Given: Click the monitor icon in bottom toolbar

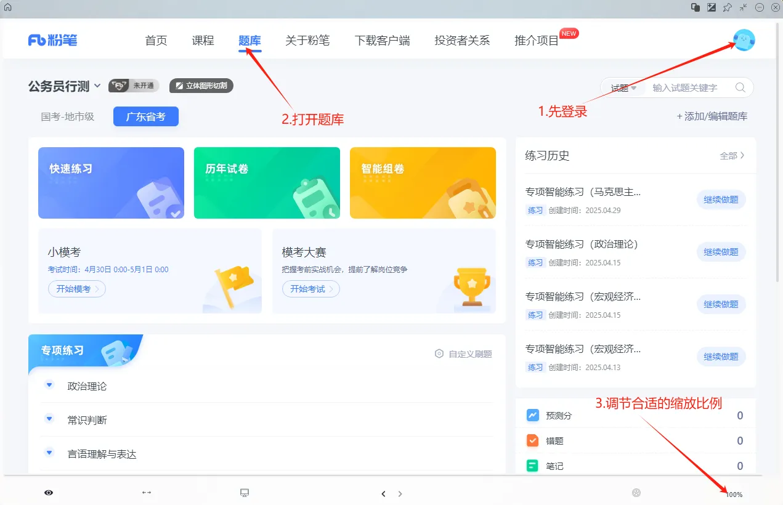Looking at the screenshot, I should tap(245, 493).
